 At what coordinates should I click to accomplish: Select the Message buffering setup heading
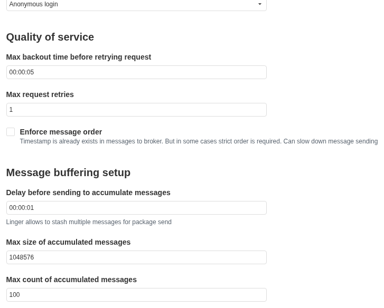68,172
